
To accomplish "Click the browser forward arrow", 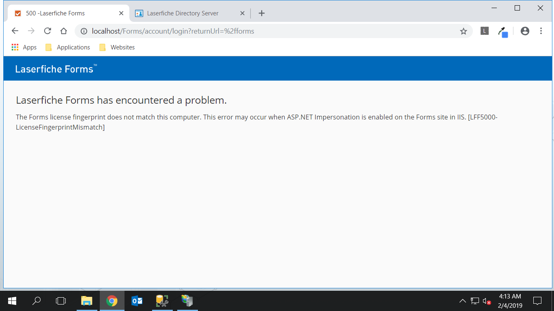I will pyautogui.click(x=31, y=31).
